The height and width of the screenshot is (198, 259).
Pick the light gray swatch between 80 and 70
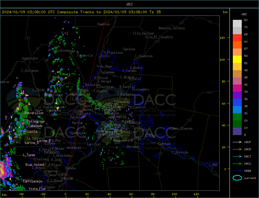[237, 24]
